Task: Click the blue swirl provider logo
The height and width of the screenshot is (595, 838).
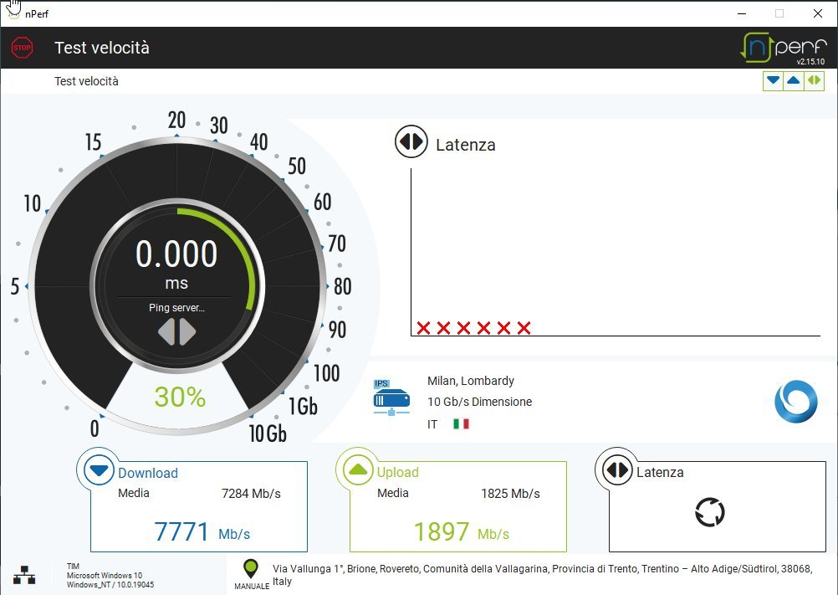Action: pyautogui.click(x=795, y=401)
